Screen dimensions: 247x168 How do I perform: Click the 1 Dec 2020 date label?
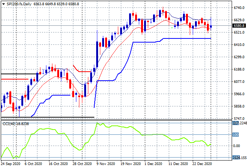(153, 164)
